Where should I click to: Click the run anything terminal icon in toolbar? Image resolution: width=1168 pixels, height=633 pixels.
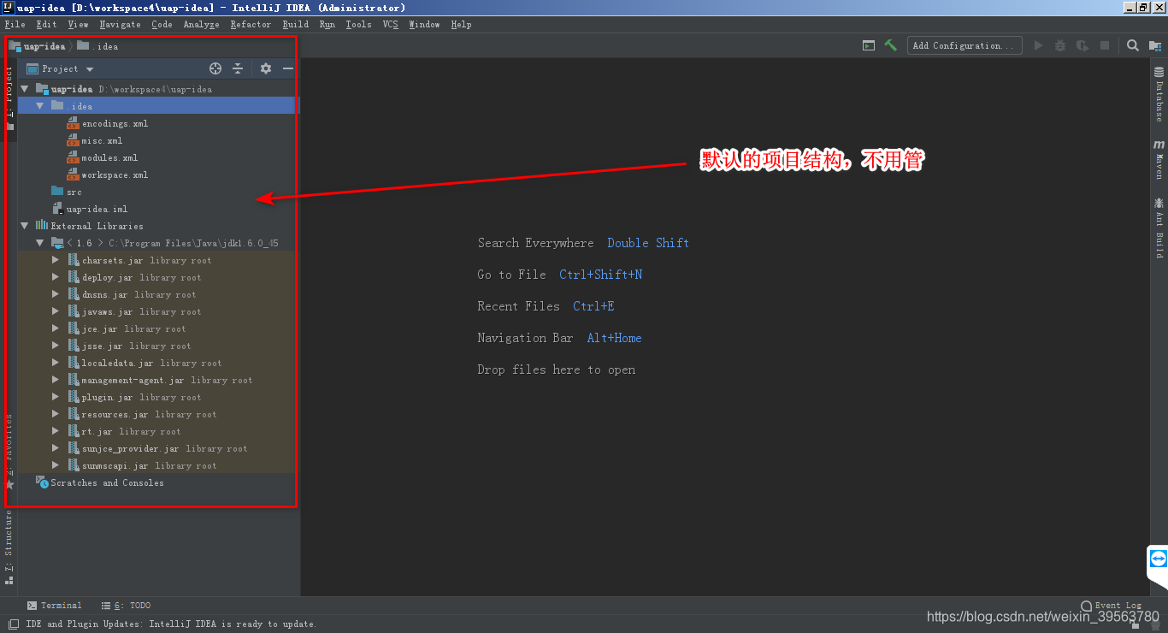pyautogui.click(x=869, y=45)
